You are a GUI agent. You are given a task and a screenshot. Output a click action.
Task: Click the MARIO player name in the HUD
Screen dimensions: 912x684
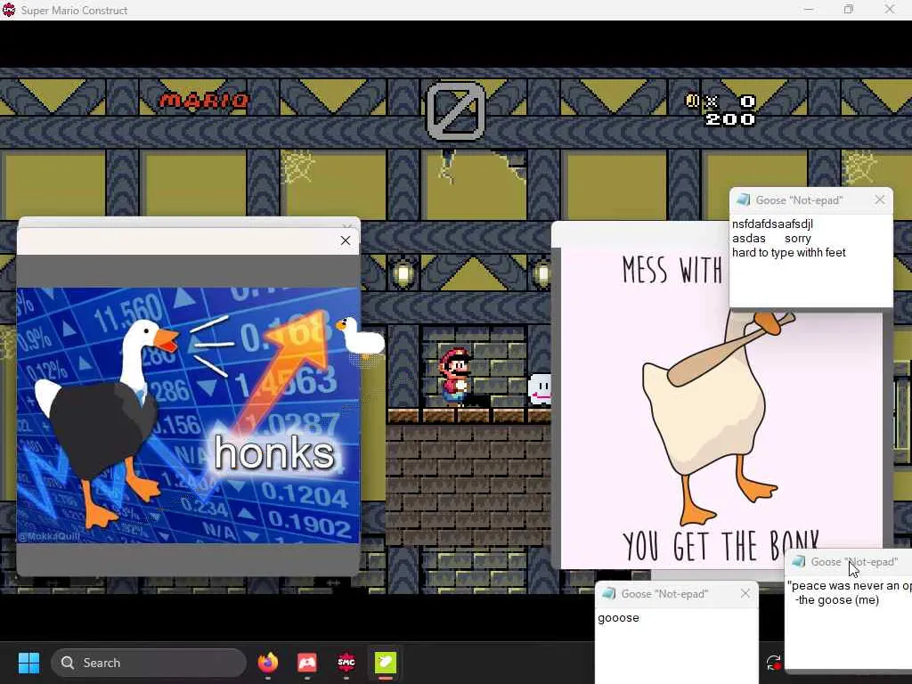pos(204,102)
